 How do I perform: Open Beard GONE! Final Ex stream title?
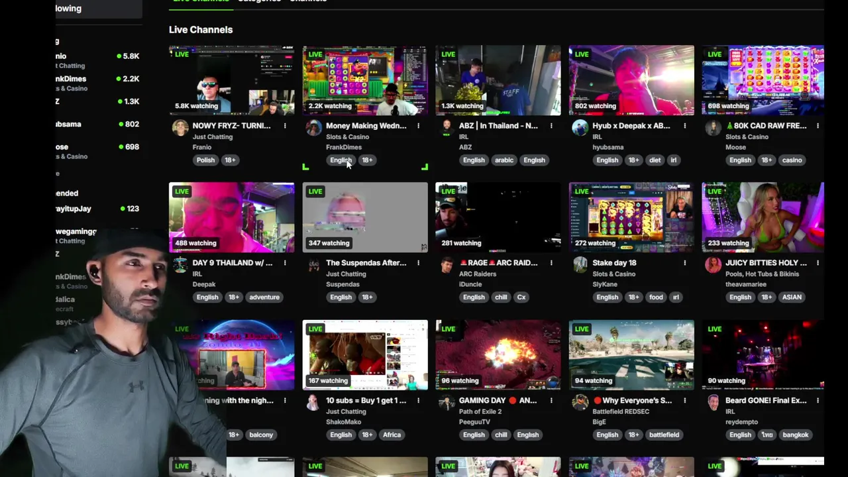[766, 401]
